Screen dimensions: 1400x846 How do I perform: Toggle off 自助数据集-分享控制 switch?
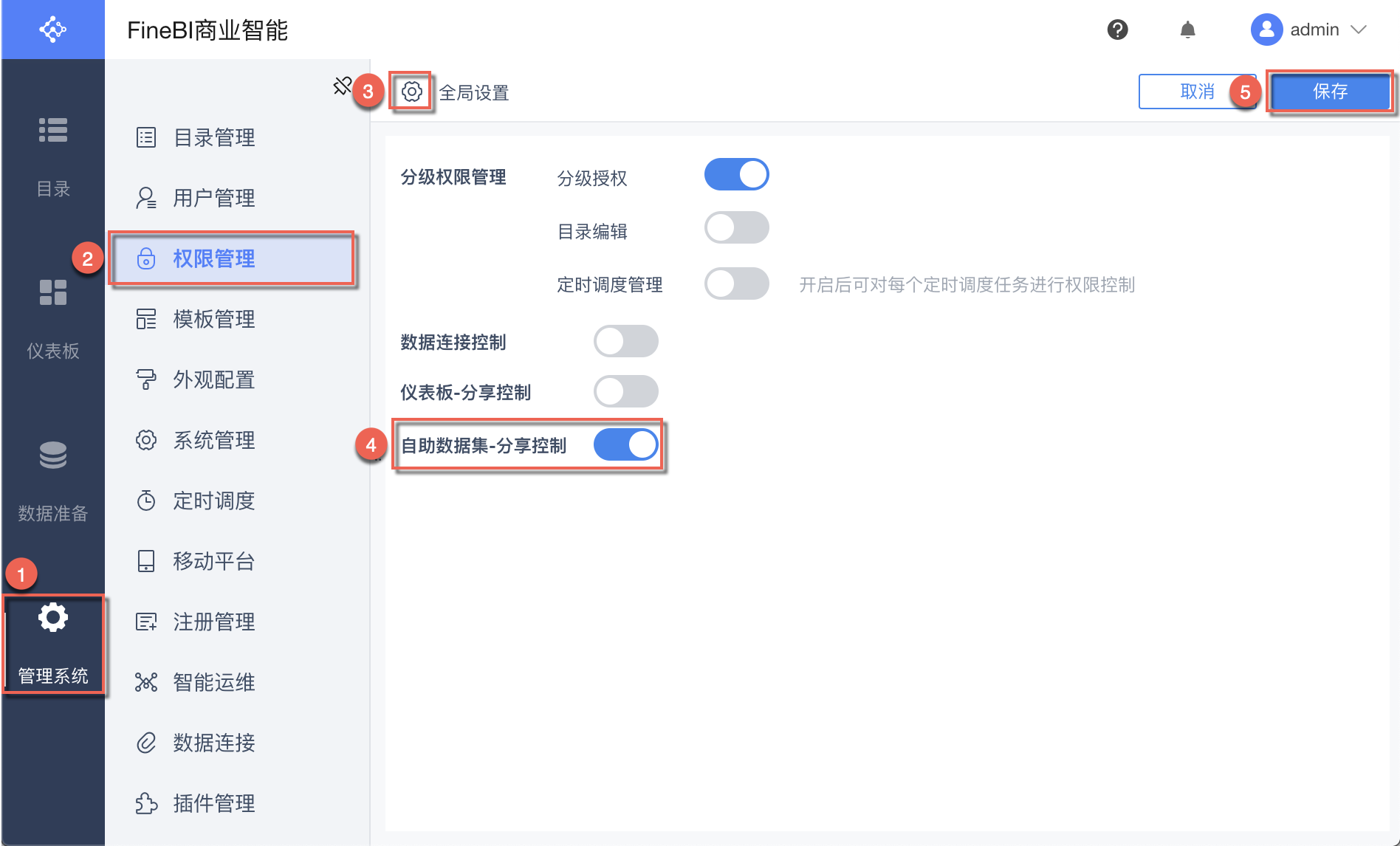(x=625, y=445)
